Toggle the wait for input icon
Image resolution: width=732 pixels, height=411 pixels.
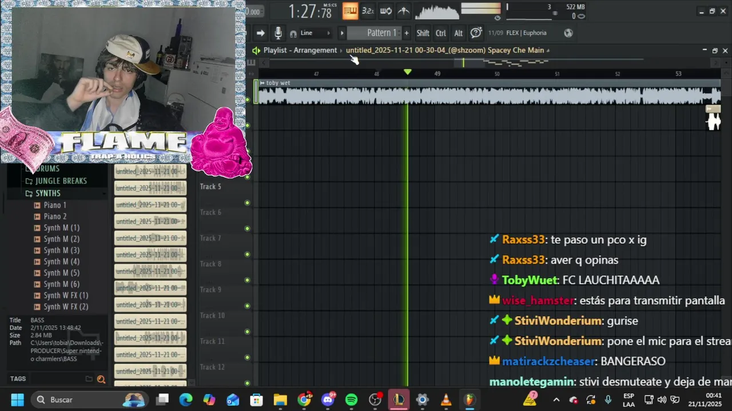point(386,11)
